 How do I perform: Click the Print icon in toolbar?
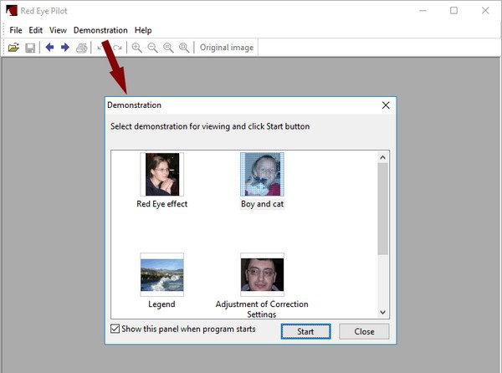pos(82,48)
